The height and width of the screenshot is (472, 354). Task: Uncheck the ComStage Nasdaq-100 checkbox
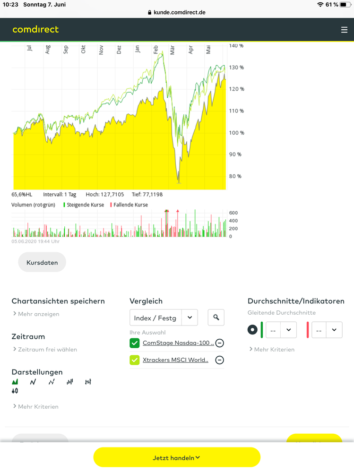point(135,343)
